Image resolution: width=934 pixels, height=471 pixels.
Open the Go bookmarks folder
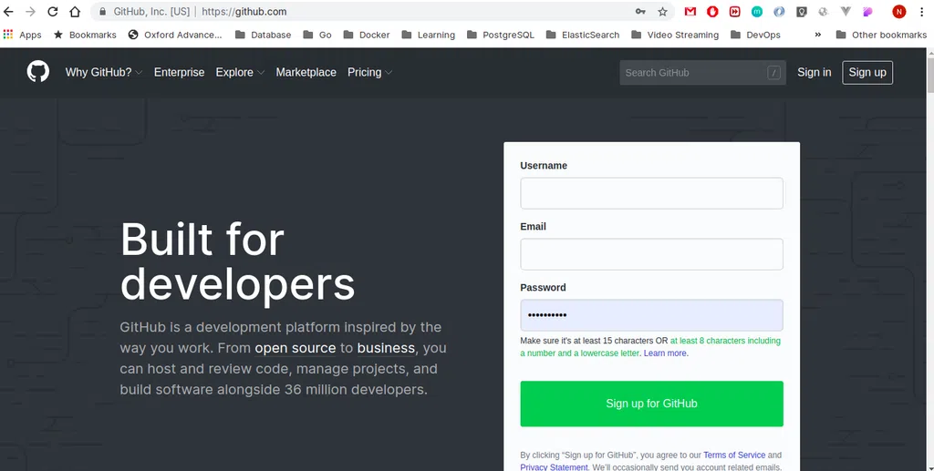click(x=317, y=35)
